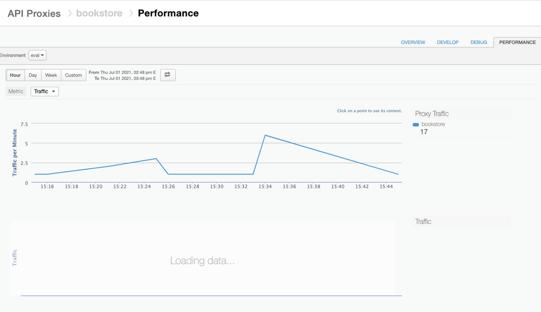Expand the Metric Traffic dropdown
Viewport: 541px width, 312px height.
pos(45,92)
